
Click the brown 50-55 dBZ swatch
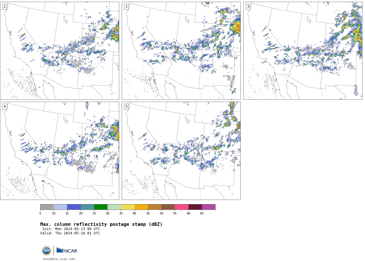[168, 207]
